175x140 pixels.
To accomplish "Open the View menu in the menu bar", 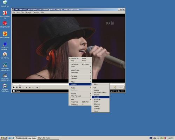I will pos(18,12).
